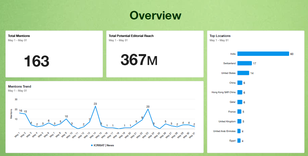Click the ICRISAT | News legend dot

tap(92, 145)
